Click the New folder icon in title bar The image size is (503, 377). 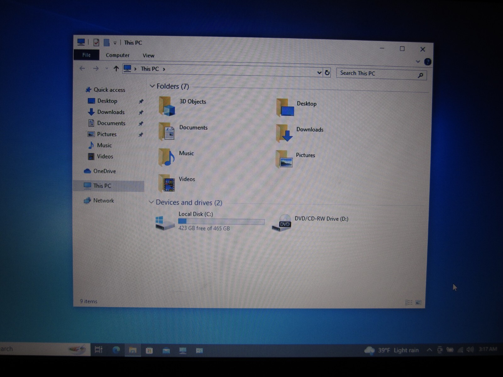pyautogui.click(x=107, y=42)
